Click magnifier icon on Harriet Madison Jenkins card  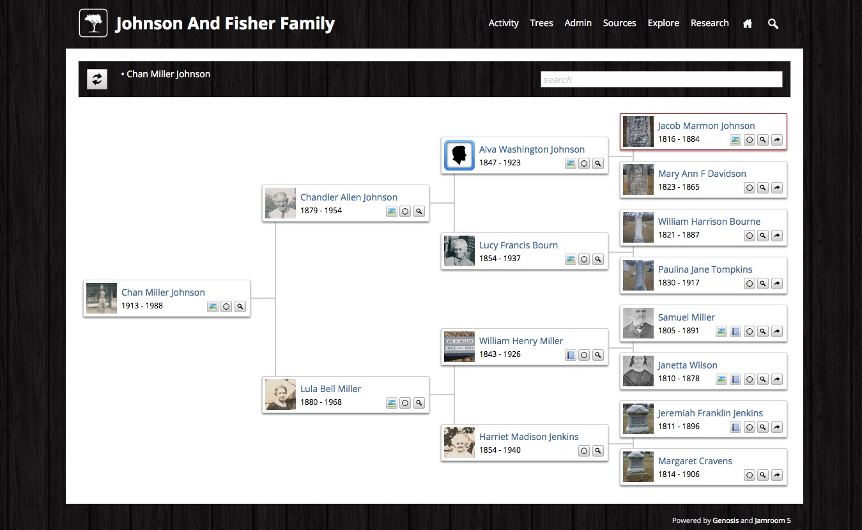coord(598,451)
